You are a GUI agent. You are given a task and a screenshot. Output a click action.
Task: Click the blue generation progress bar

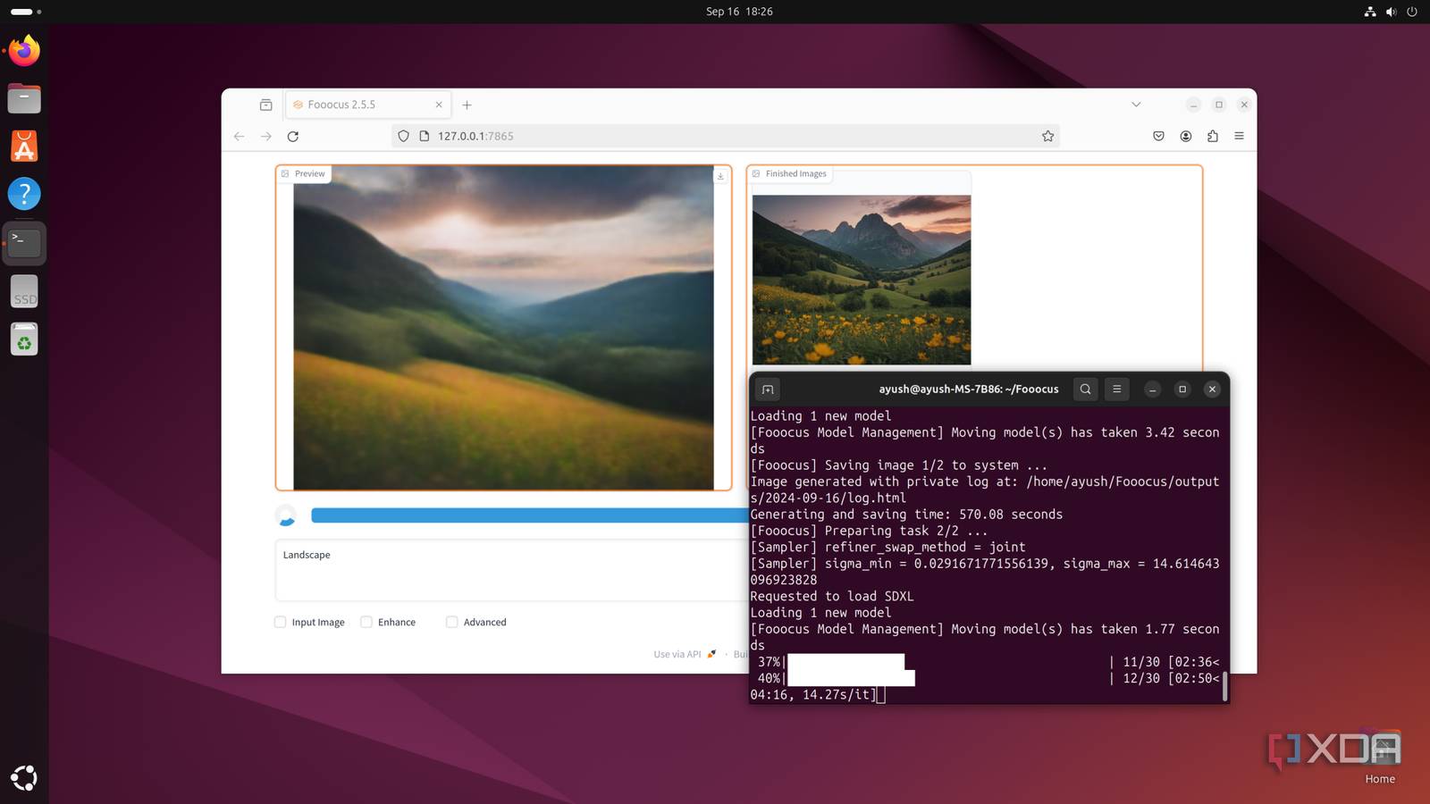(x=529, y=515)
